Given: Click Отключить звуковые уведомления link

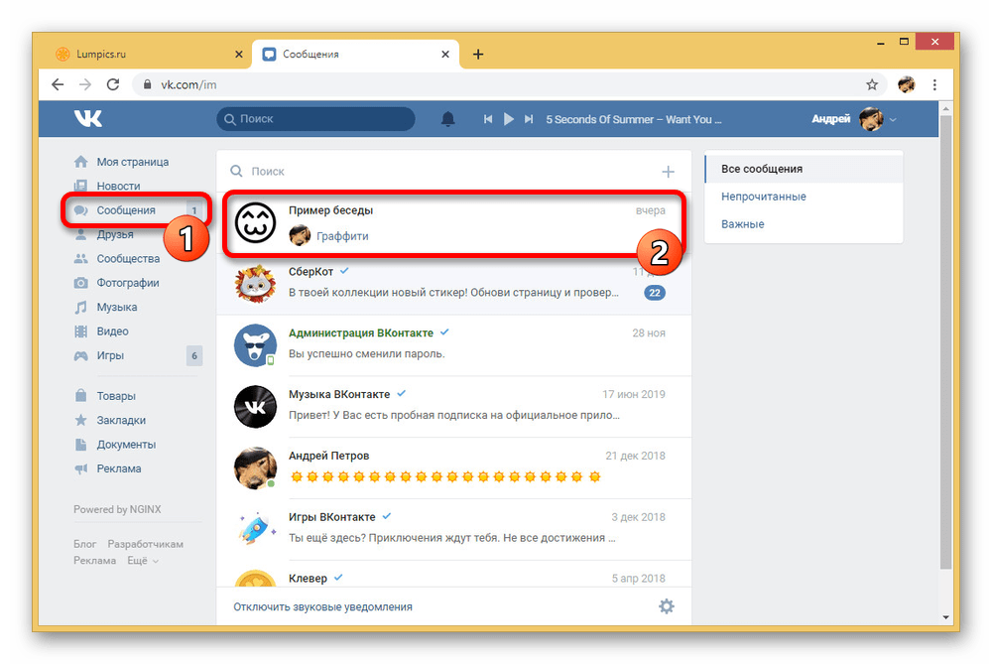Looking at the screenshot, I should (x=322, y=607).
